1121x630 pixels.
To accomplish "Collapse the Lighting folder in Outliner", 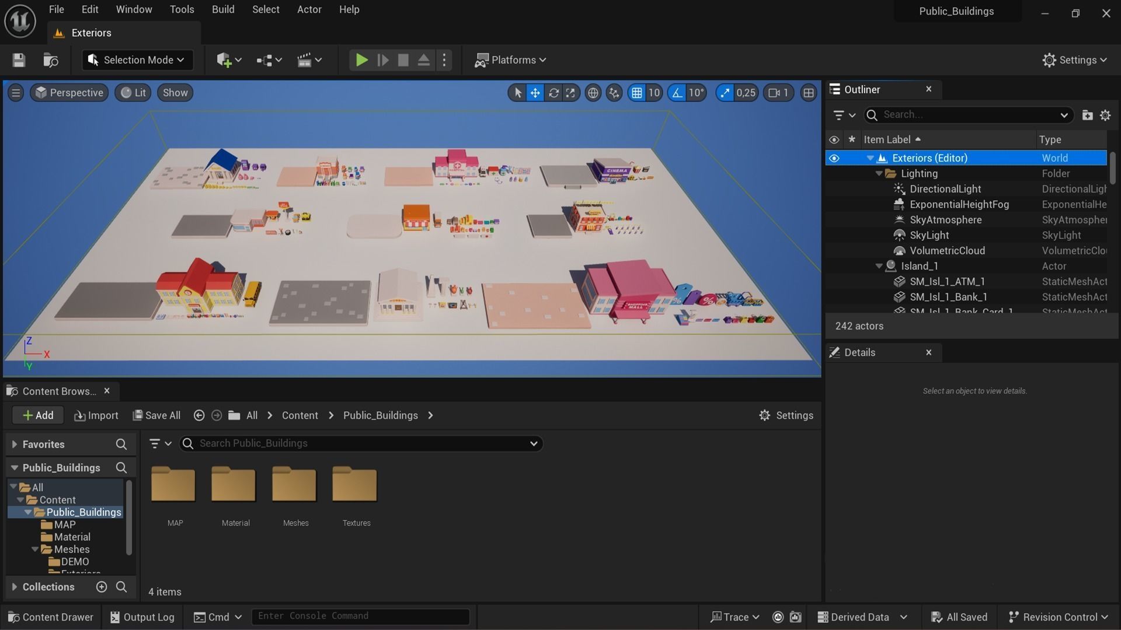I will [879, 174].
